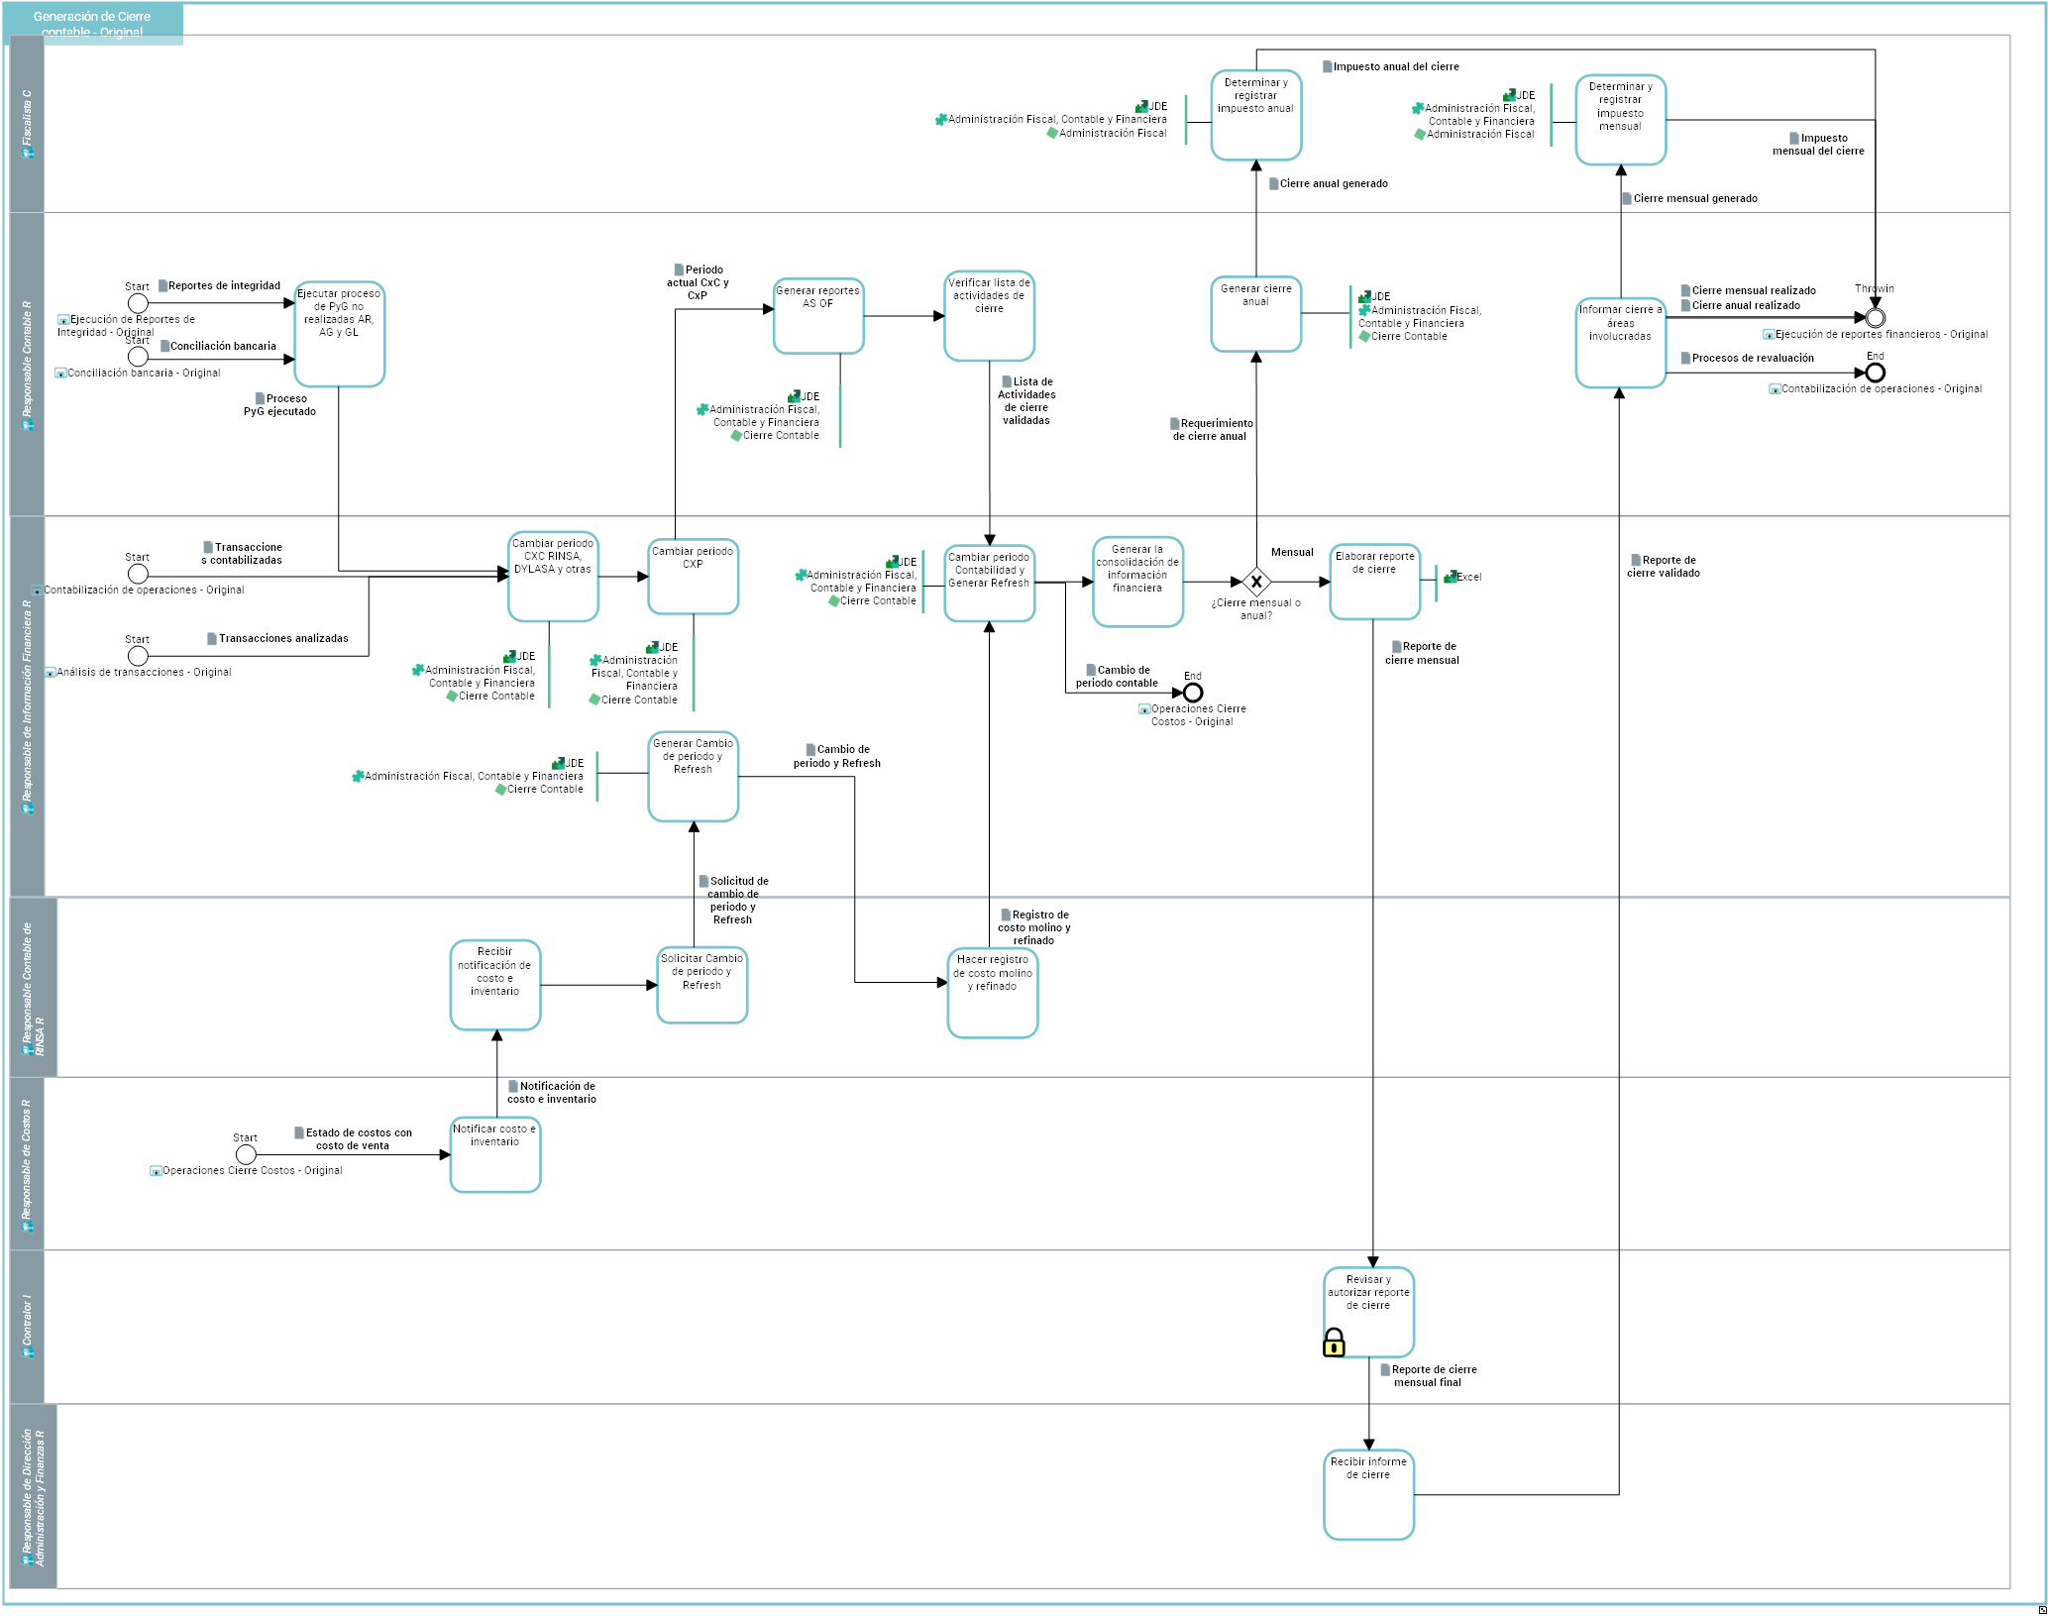Click JDE icon left of Generar Cambio de periodo
Image resolution: width=2048 pixels, height=1616 pixels.
pos(558,763)
